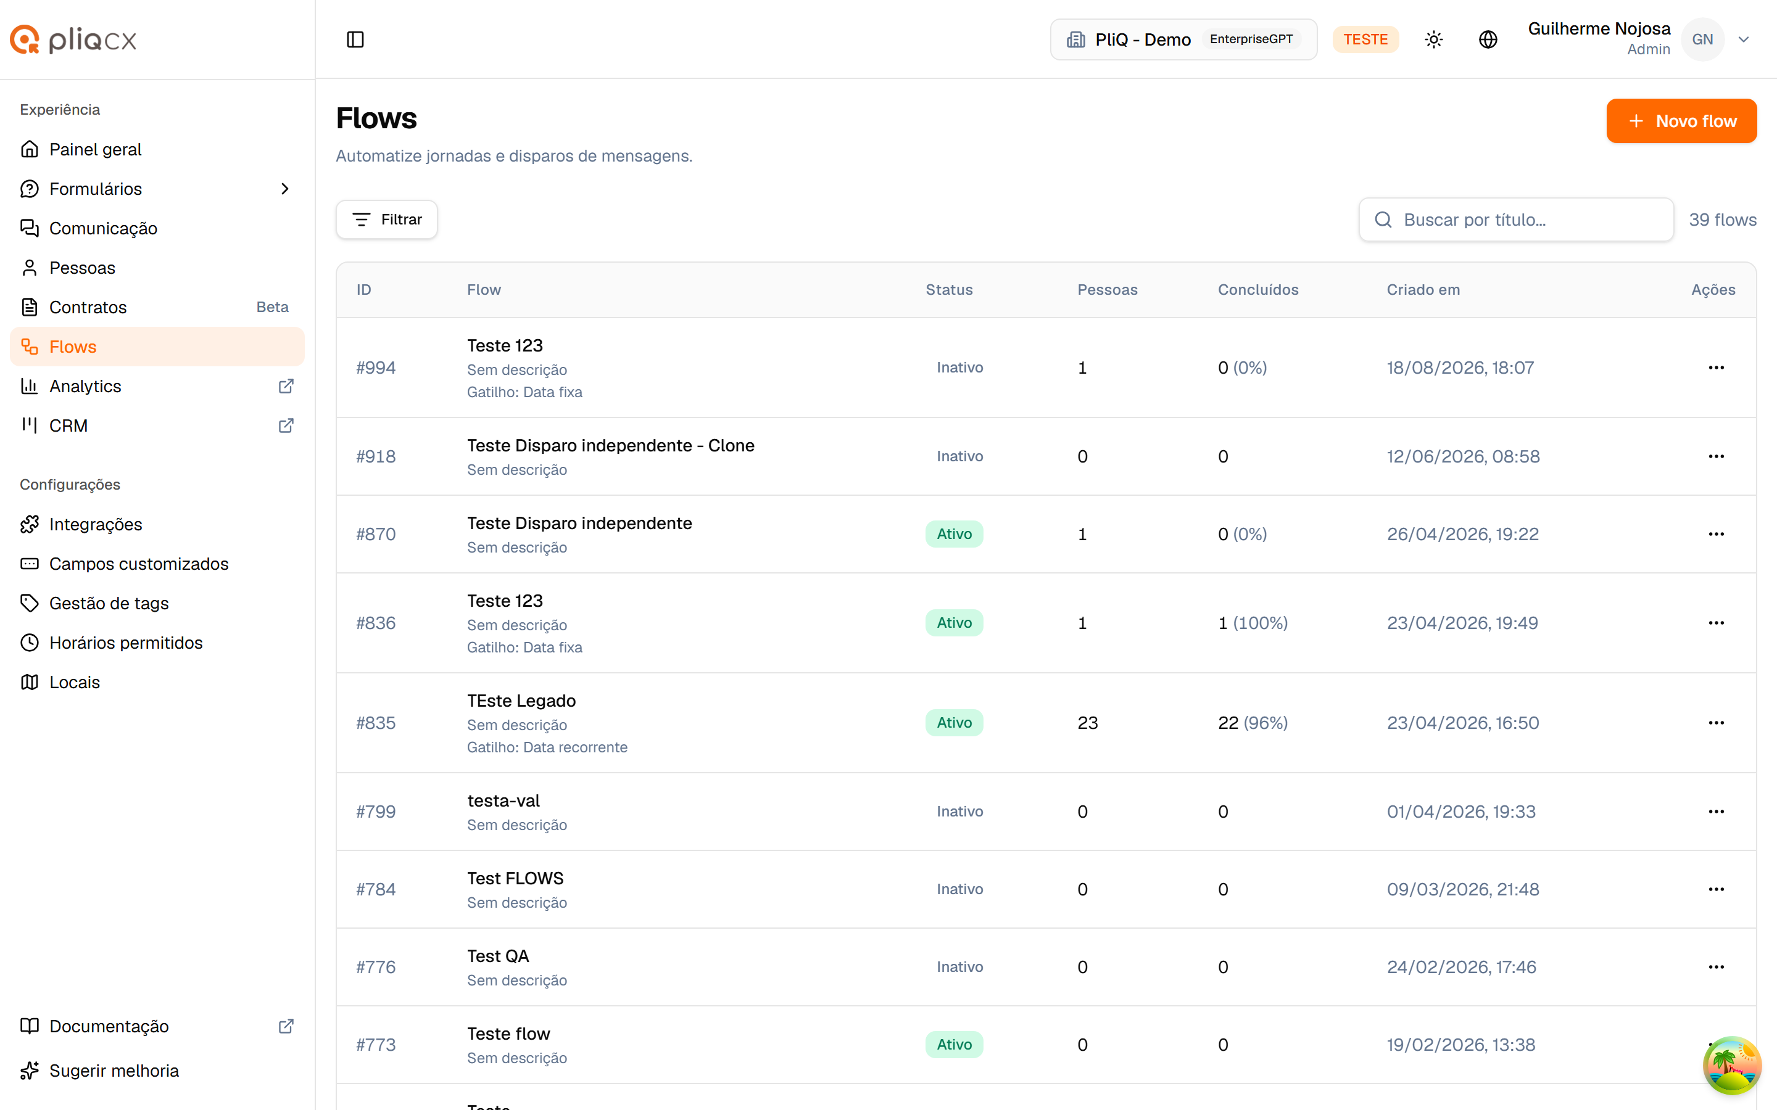The height and width of the screenshot is (1110, 1777).
Task: Open Horários permitidos
Action: (x=157, y=643)
